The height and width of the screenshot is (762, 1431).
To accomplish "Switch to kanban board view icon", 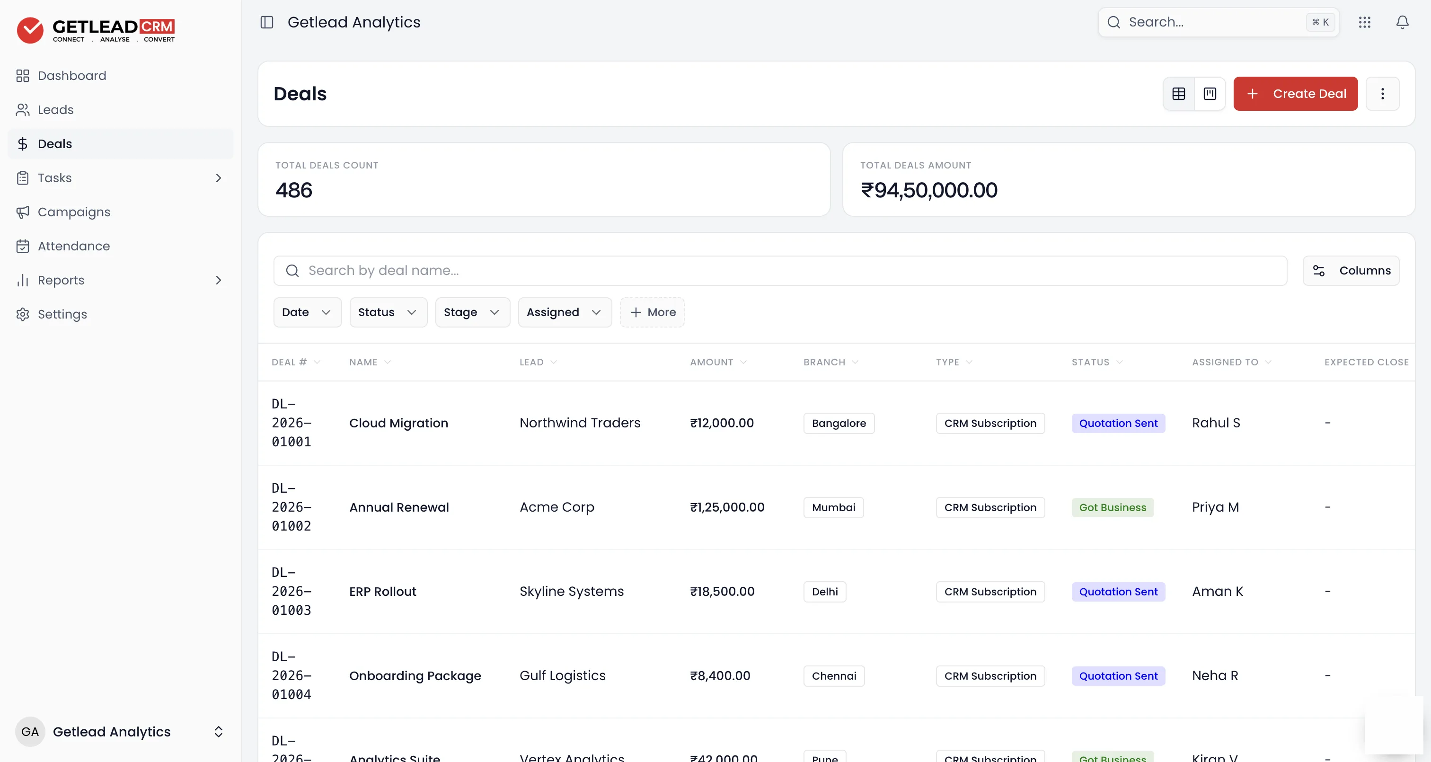I will [x=1210, y=93].
